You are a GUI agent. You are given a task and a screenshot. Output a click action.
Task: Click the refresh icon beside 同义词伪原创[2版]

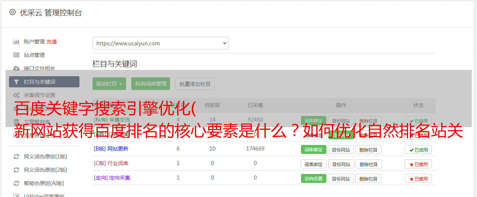click(x=16, y=170)
